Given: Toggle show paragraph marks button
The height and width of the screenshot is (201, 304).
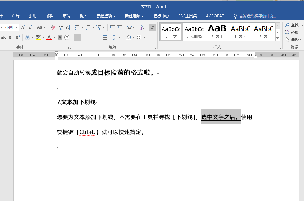Looking at the screenshot, I should coord(153,27).
